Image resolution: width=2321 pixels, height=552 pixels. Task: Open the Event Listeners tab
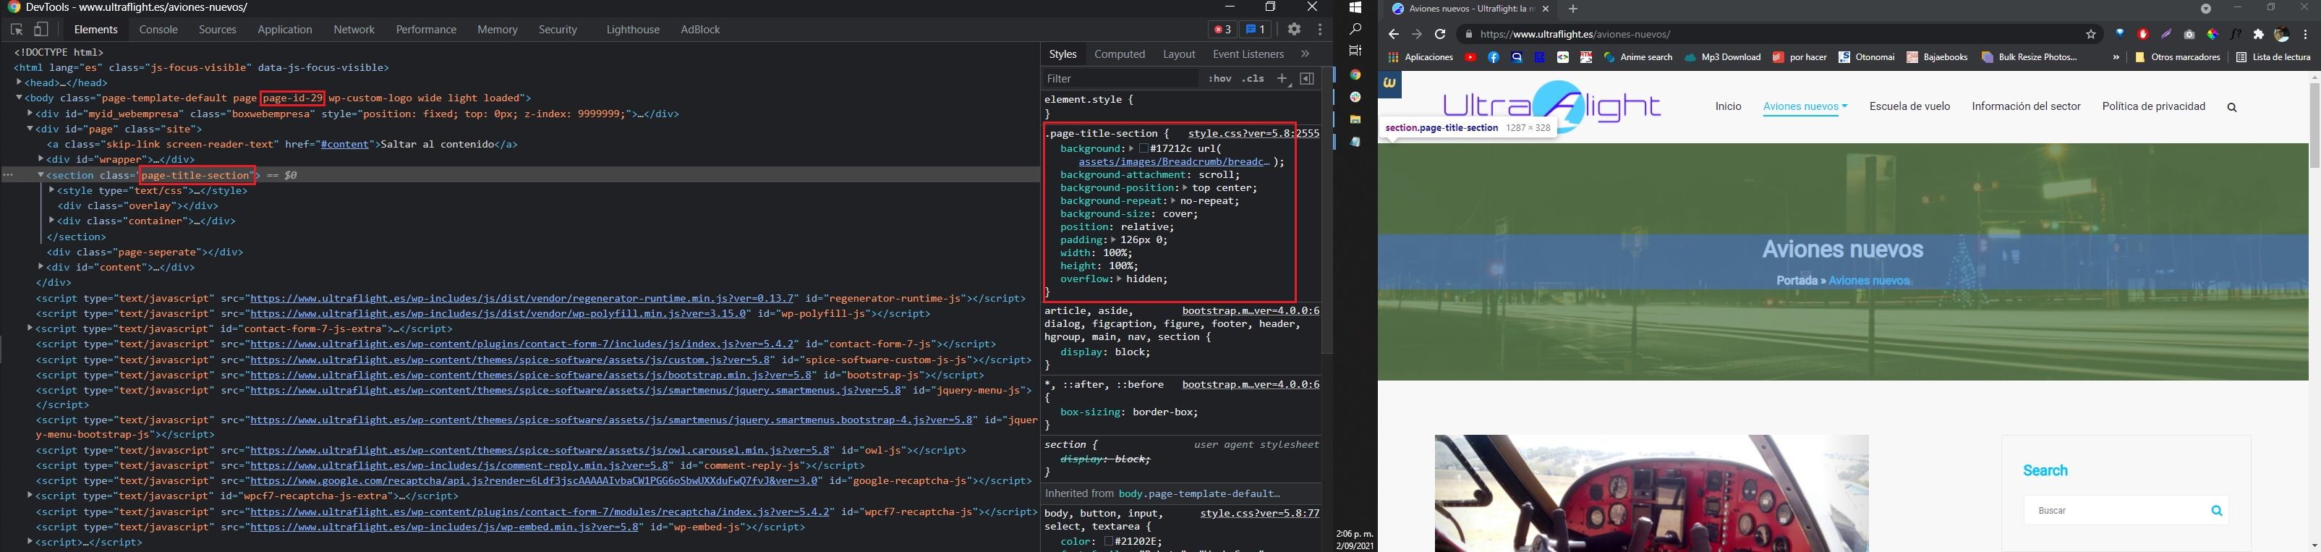click(1248, 55)
